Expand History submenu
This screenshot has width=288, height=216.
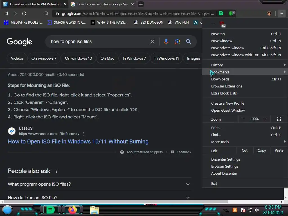tap(245, 65)
